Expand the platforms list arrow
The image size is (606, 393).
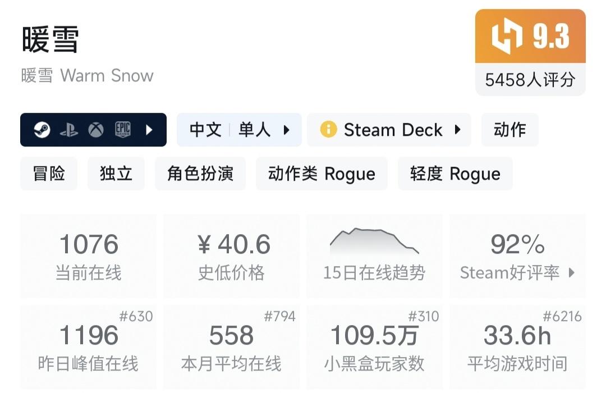(x=149, y=130)
